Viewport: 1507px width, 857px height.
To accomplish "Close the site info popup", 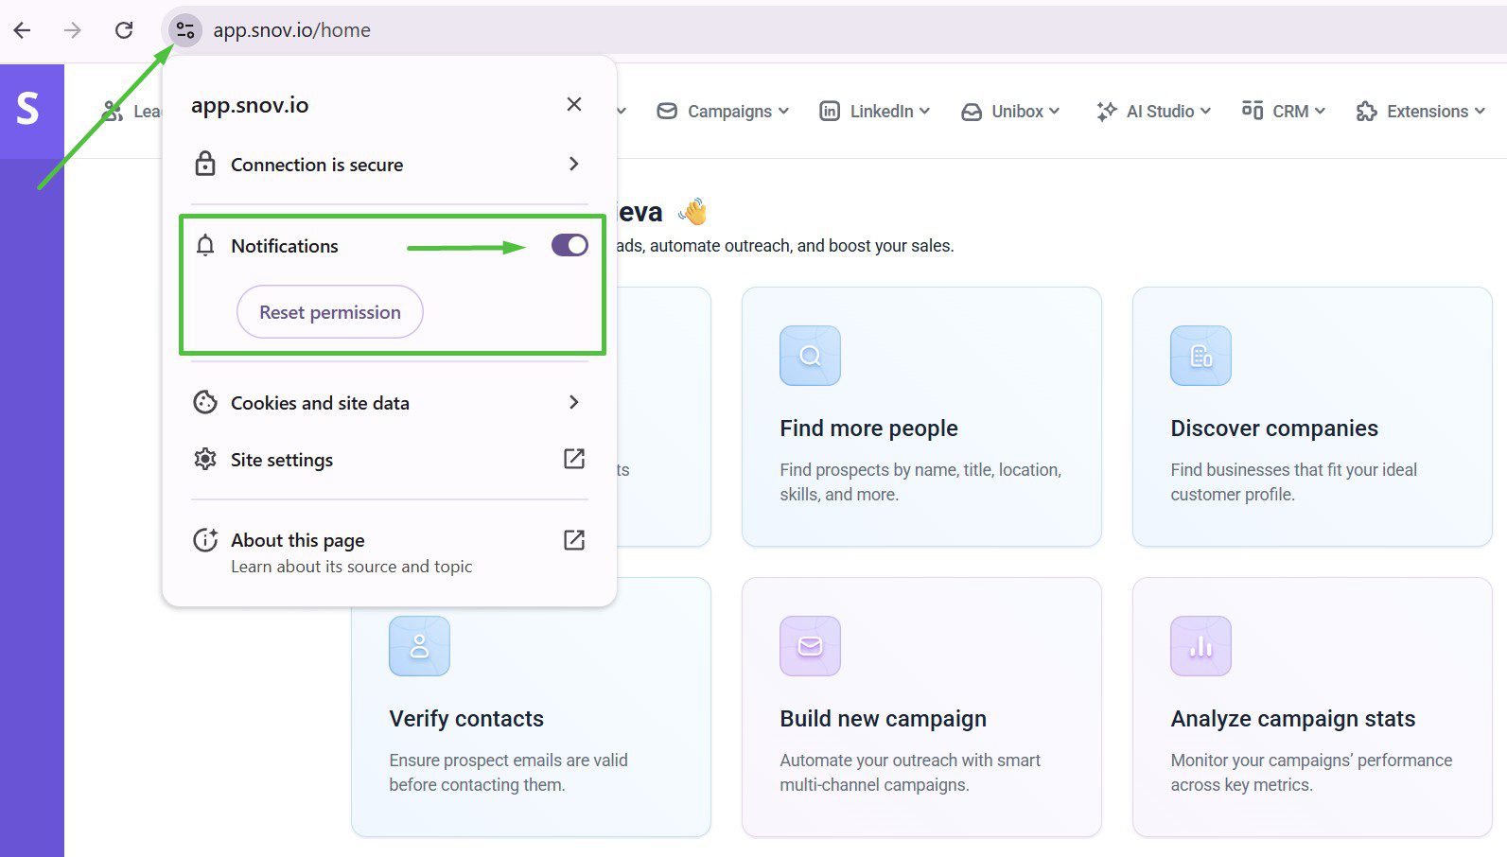I will [x=574, y=104].
